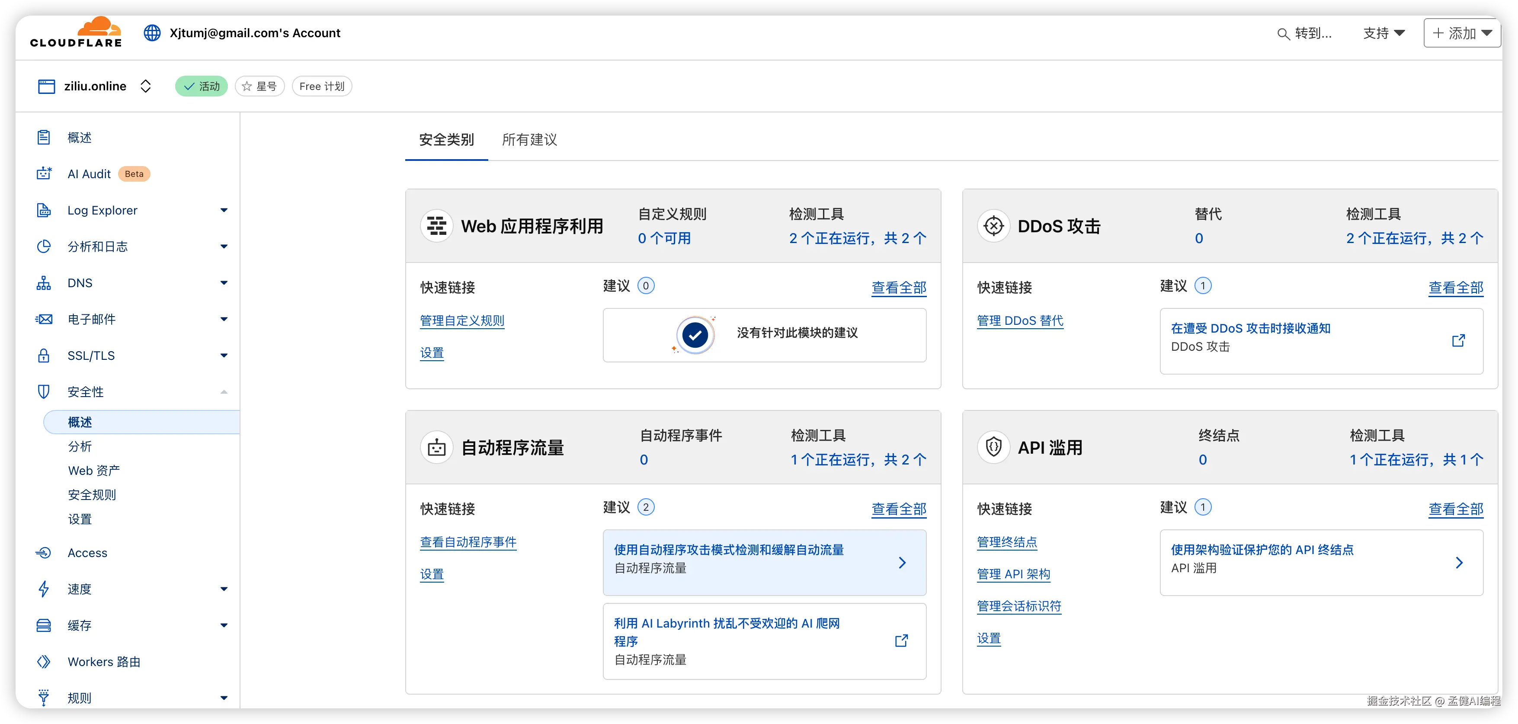
Task: Select 安全规则 in the sidebar submenu
Action: (x=92, y=495)
